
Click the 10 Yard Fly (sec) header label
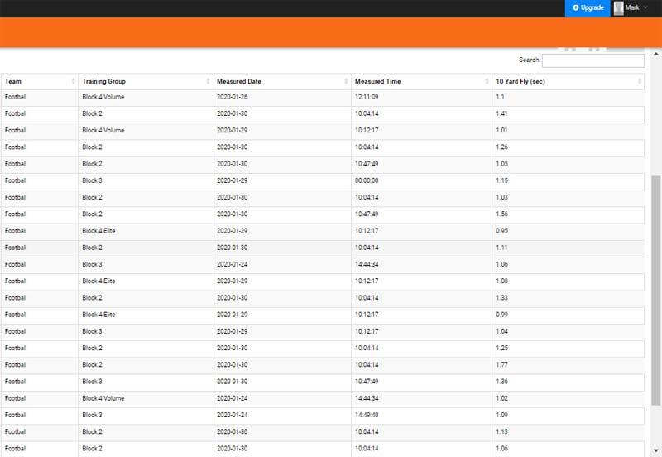click(520, 81)
